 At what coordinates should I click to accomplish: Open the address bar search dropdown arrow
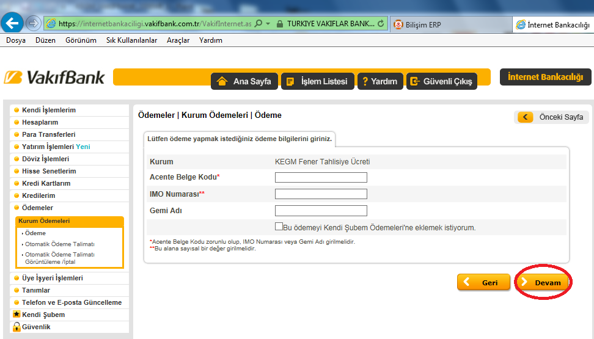[x=268, y=24]
